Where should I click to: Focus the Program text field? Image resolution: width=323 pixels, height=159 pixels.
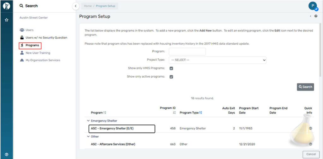[x=187, y=52]
